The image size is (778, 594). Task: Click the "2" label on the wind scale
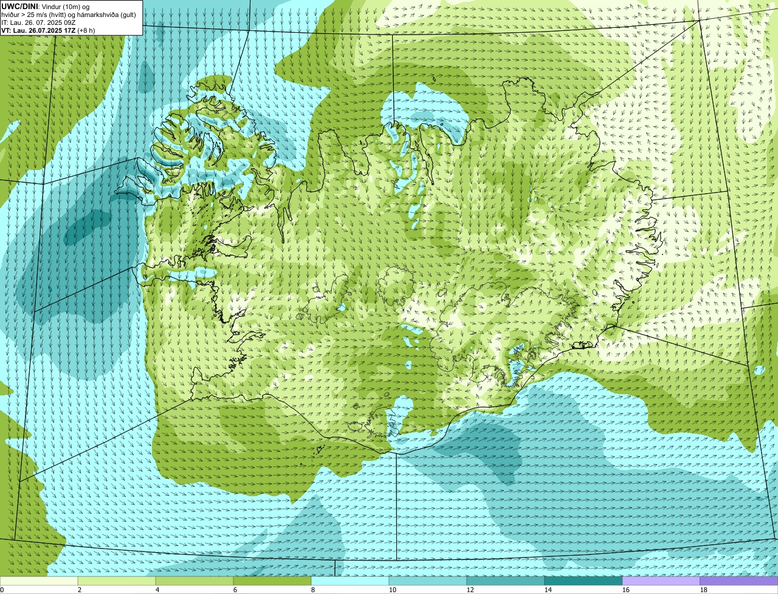click(x=80, y=590)
